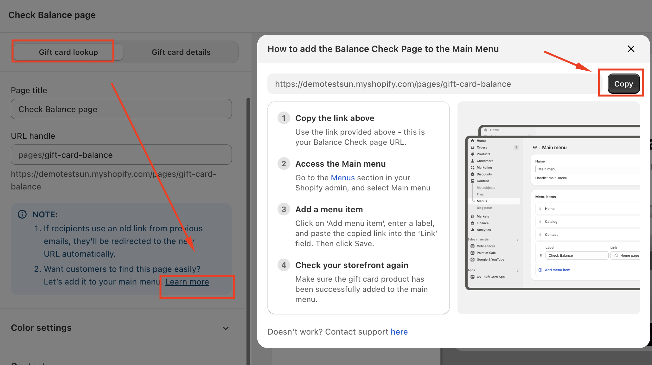Click the step 4 number badge
The width and height of the screenshot is (652, 365).
(284, 265)
